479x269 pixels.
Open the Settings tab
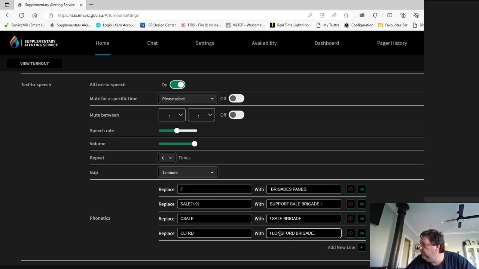pyautogui.click(x=205, y=43)
